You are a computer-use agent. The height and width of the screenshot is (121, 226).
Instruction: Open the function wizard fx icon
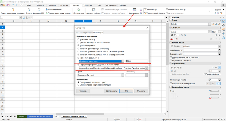click(24, 18)
